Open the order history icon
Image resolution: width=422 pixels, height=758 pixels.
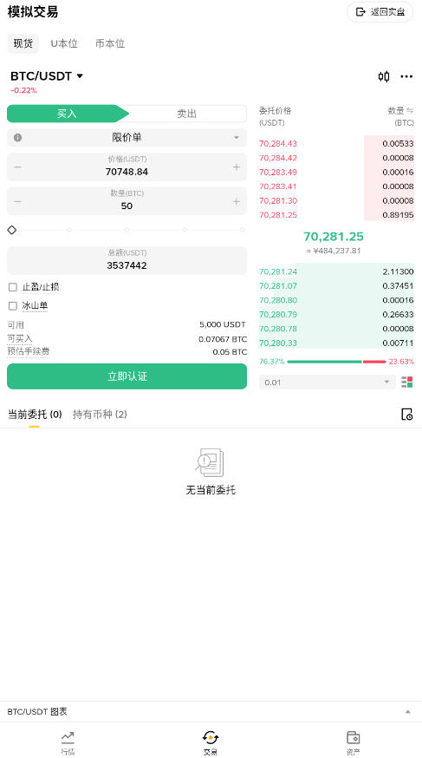(407, 415)
